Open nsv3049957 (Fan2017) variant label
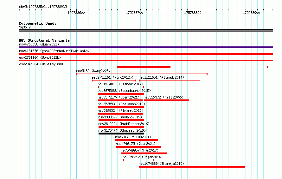Image resolution: width=282 pixels, height=179 pixels. (x=139, y=150)
